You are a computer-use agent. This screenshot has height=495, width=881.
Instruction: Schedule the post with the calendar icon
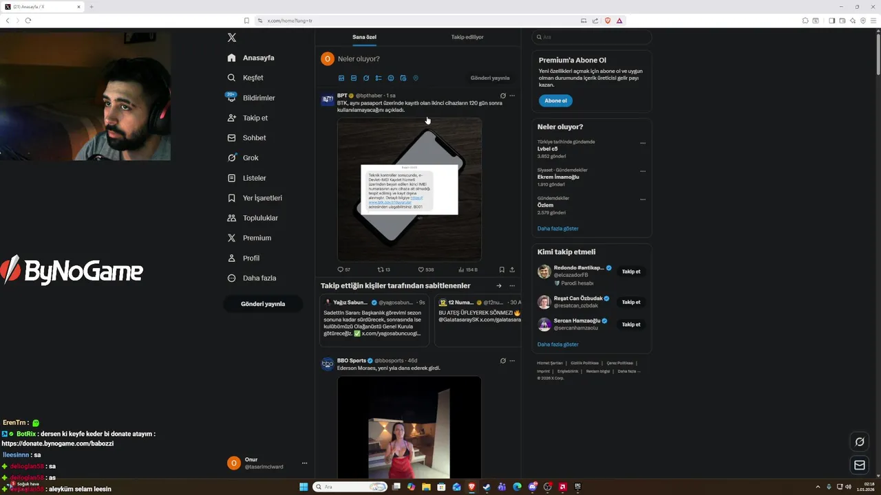click(x=403, y=78)
